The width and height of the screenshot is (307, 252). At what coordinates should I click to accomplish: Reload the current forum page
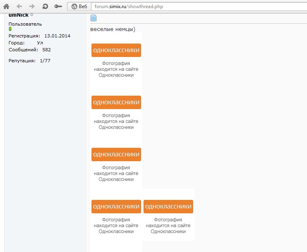tap(45, 7)
